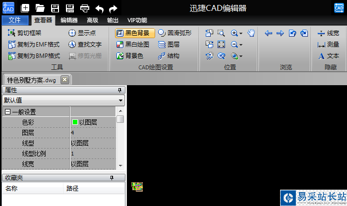Toggle 文本 display

point(329,56)
